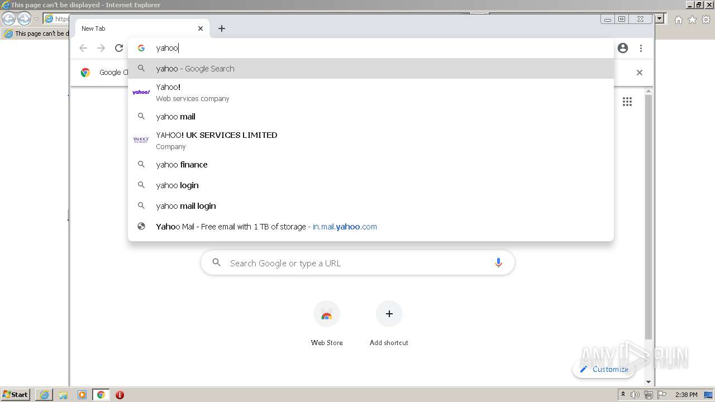
Task: Click Chrome back arrow button
Action: (x=83, y=48)
